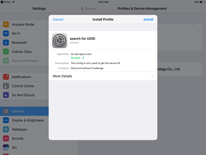Click the Siri icon
The height and width of the screenshot is (155, 206).
[6, 148]
